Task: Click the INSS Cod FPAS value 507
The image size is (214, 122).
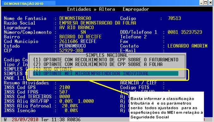Action: point(63,92)
